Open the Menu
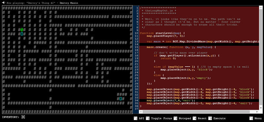264x122 pixels. 255,118
